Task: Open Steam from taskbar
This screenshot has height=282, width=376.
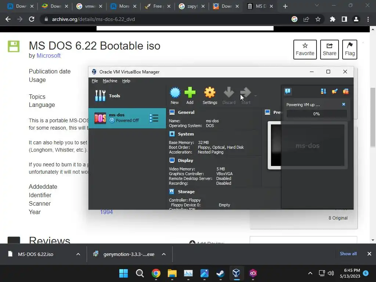Action: point(220,273)
